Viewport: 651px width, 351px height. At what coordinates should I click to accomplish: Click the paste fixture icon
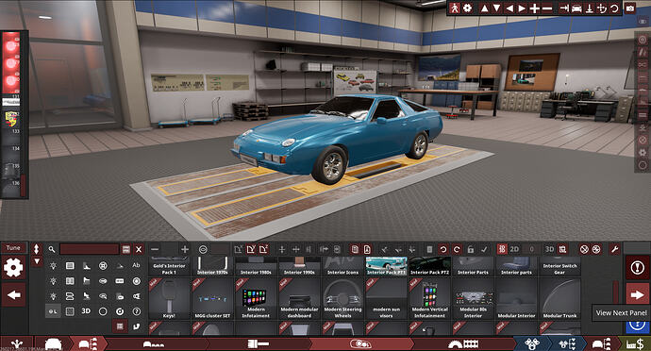pos(367,249)
